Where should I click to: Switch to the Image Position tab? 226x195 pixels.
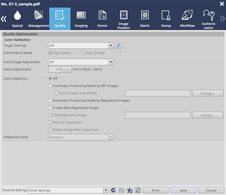pos(124,19)
